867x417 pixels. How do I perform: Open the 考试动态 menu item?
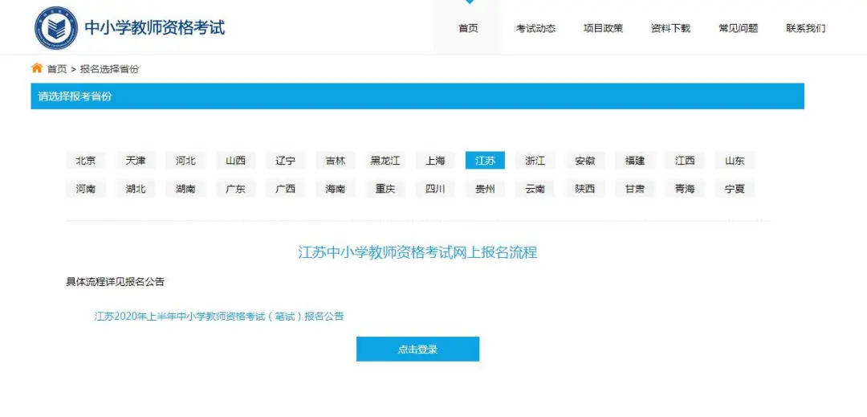[535, 28]
